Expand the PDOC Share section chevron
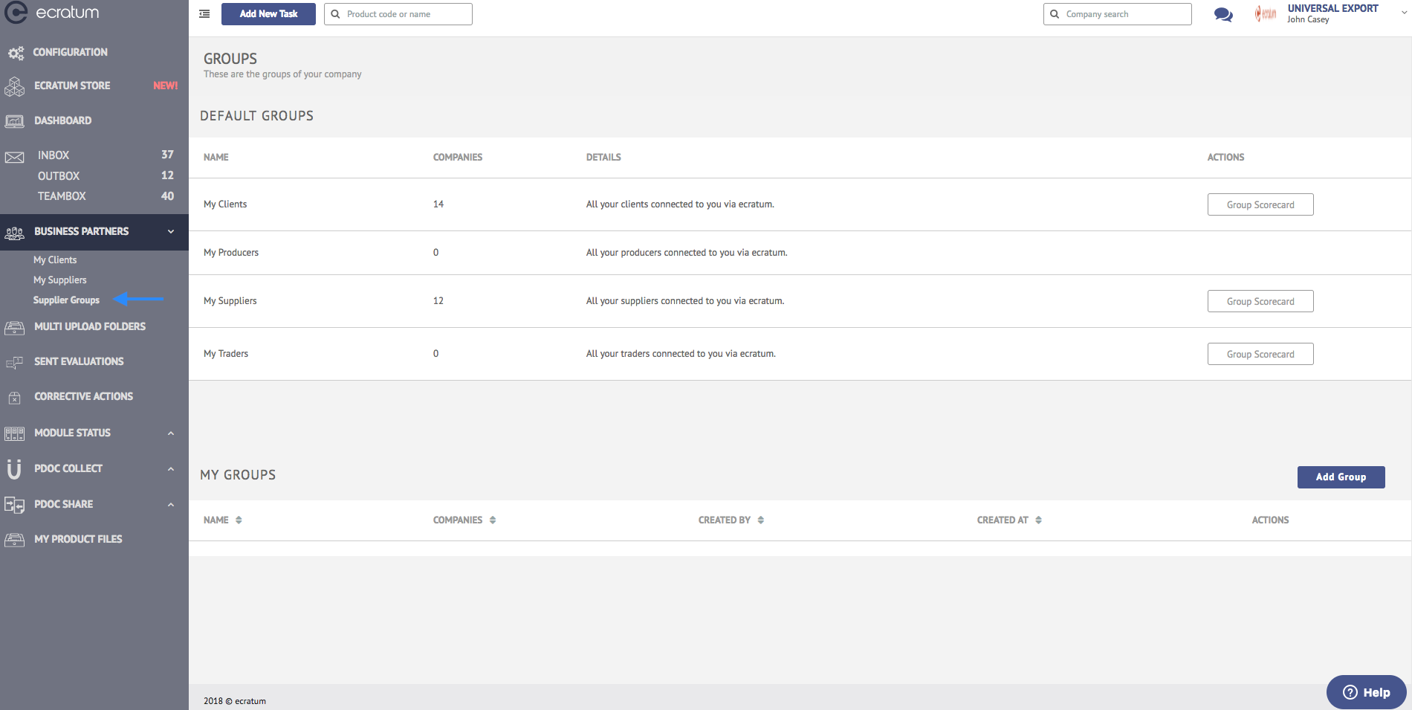Screen dimensions: 1412x710 (x=171, y=505)
